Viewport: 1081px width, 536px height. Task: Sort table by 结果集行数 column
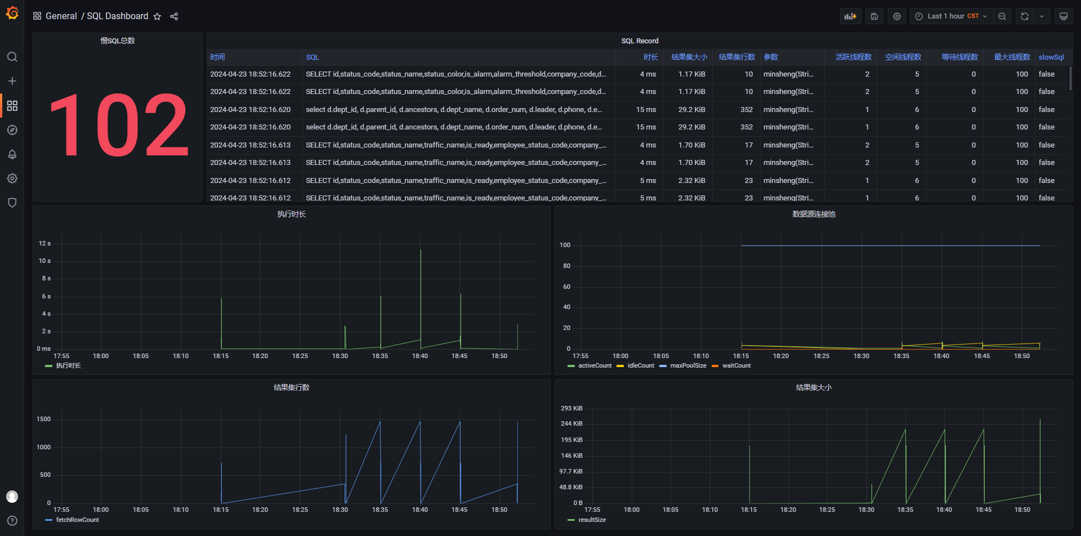tap(737, 57)
